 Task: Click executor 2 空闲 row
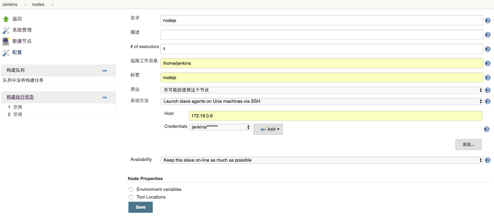[x=59, y=115]
